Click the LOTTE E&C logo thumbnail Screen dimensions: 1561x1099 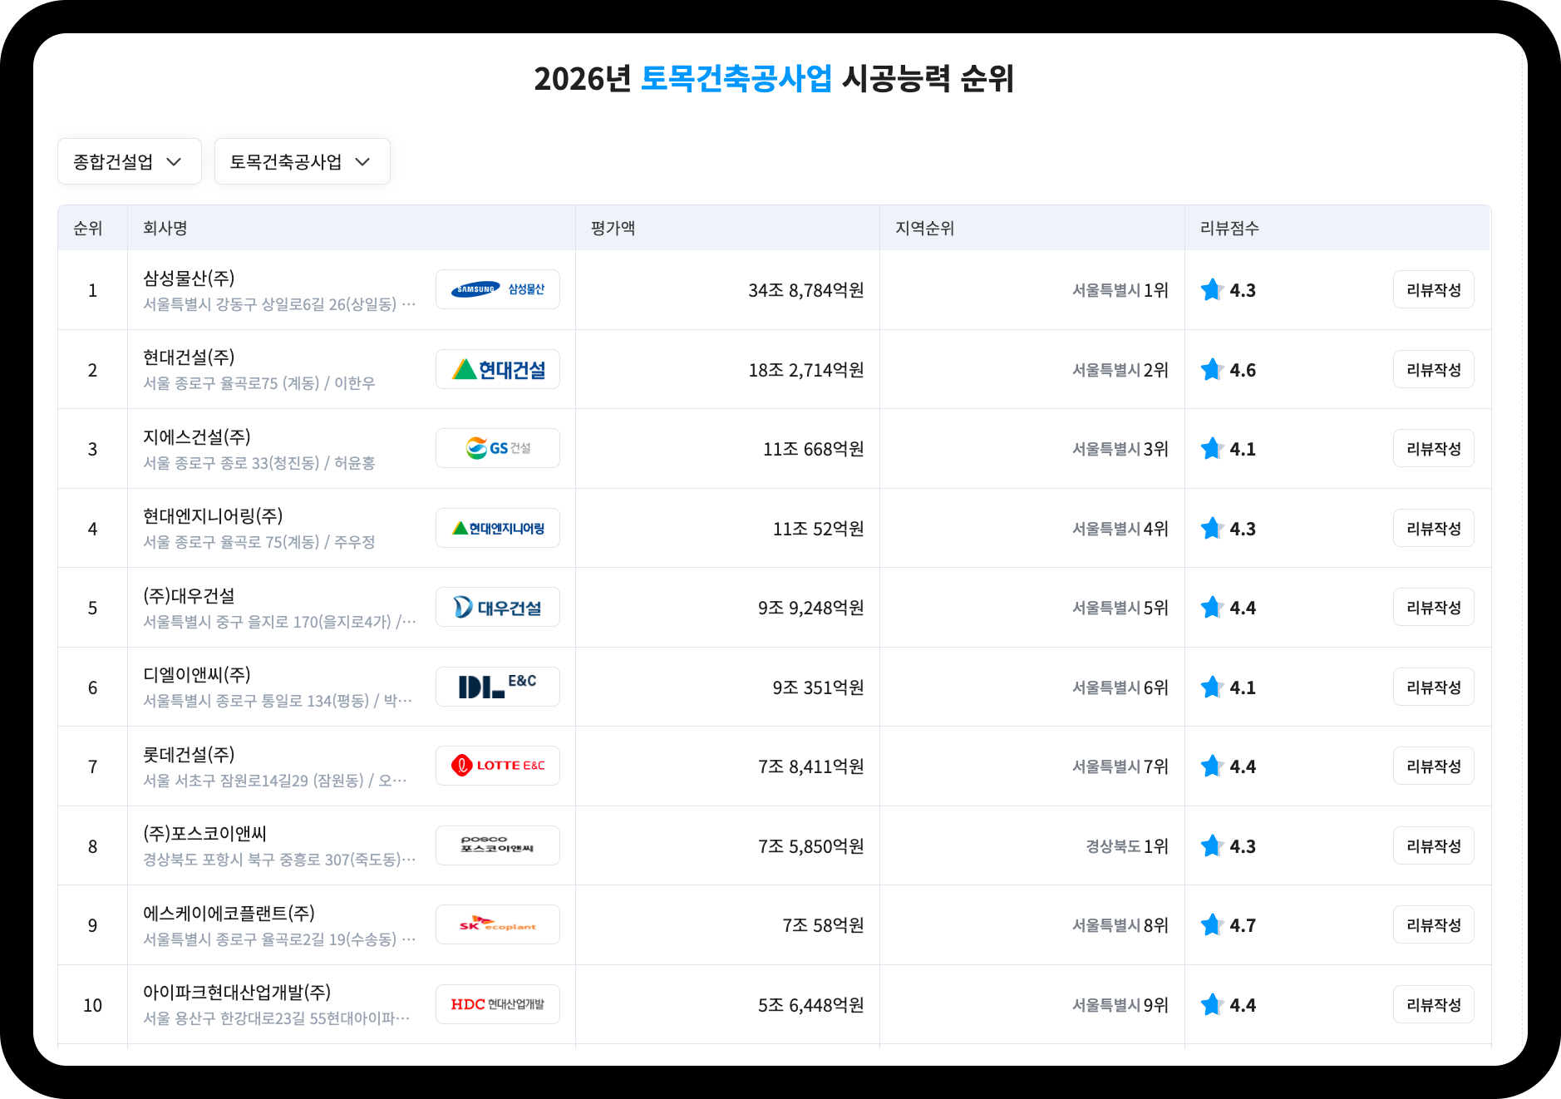coord(498,766)
